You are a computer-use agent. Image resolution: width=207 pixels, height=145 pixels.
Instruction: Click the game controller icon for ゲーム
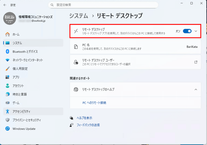[8, 103]
